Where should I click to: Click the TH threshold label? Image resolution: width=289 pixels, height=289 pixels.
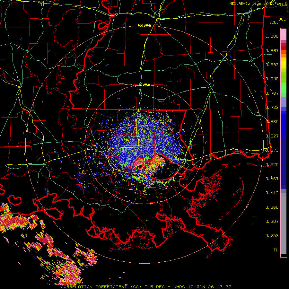click(x=276, y=250)
